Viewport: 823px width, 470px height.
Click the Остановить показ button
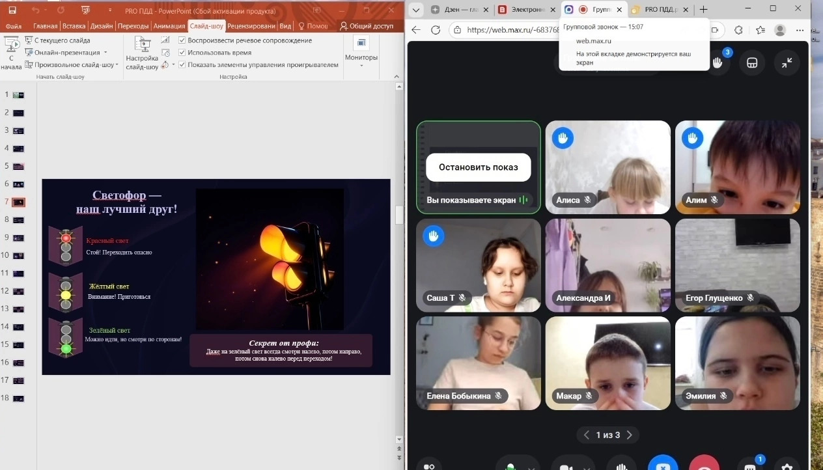478,167
